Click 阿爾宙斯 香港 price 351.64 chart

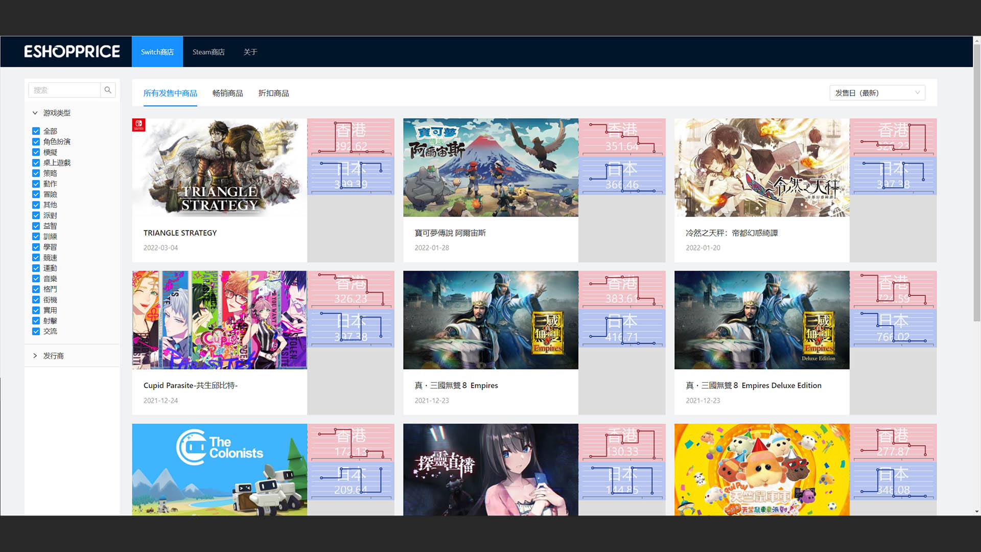tap(622, 137)
